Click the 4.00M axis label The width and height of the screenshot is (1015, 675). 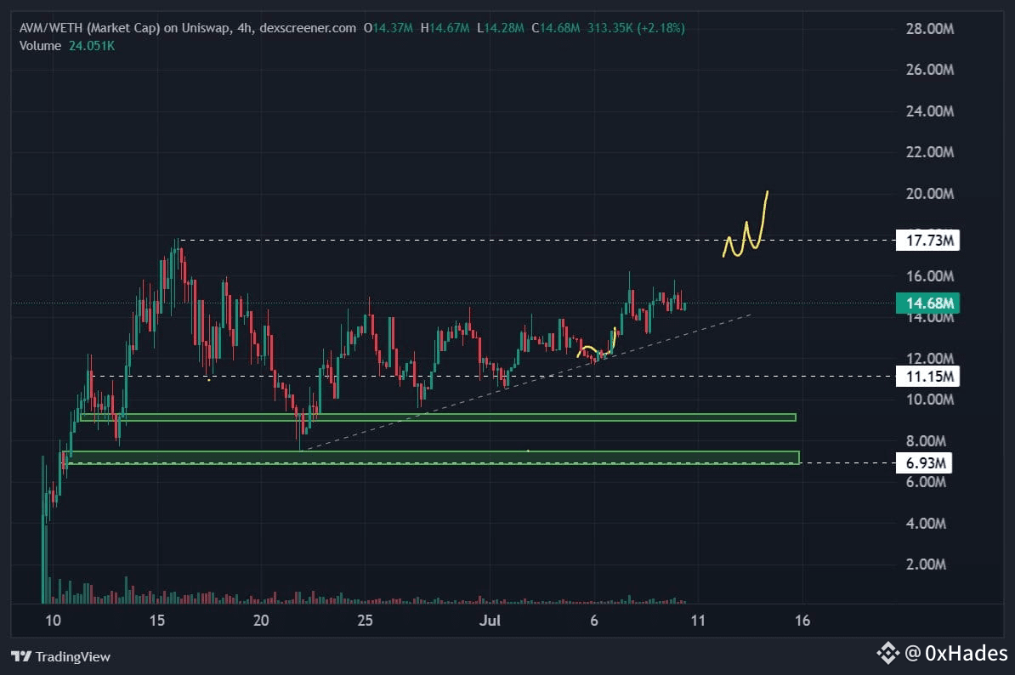(926, 524)
